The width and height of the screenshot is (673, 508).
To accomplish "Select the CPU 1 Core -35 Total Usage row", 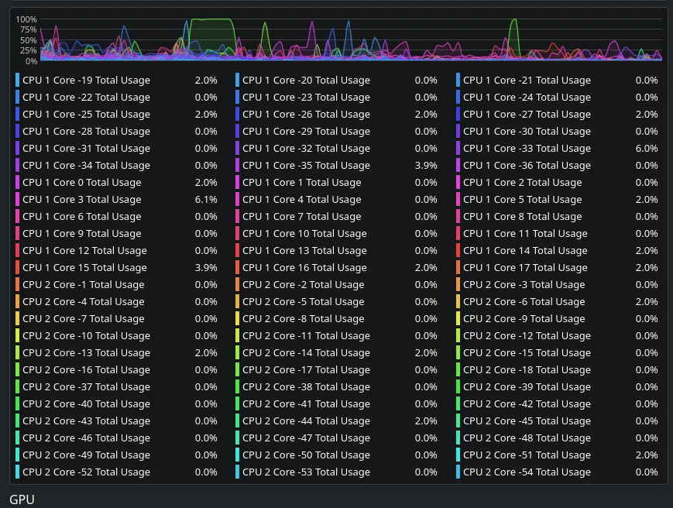I will click(336, 166).
